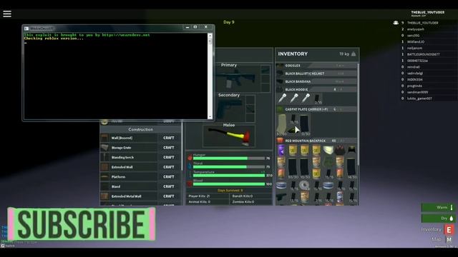Click the players list icon
Image resolution: width=458 pixels, height=257 pixels.
(x=396, y=22)
